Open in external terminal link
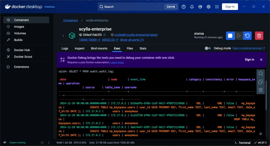Image resolution: width=270 pixels, height=146 pixels. pos(249,48)
